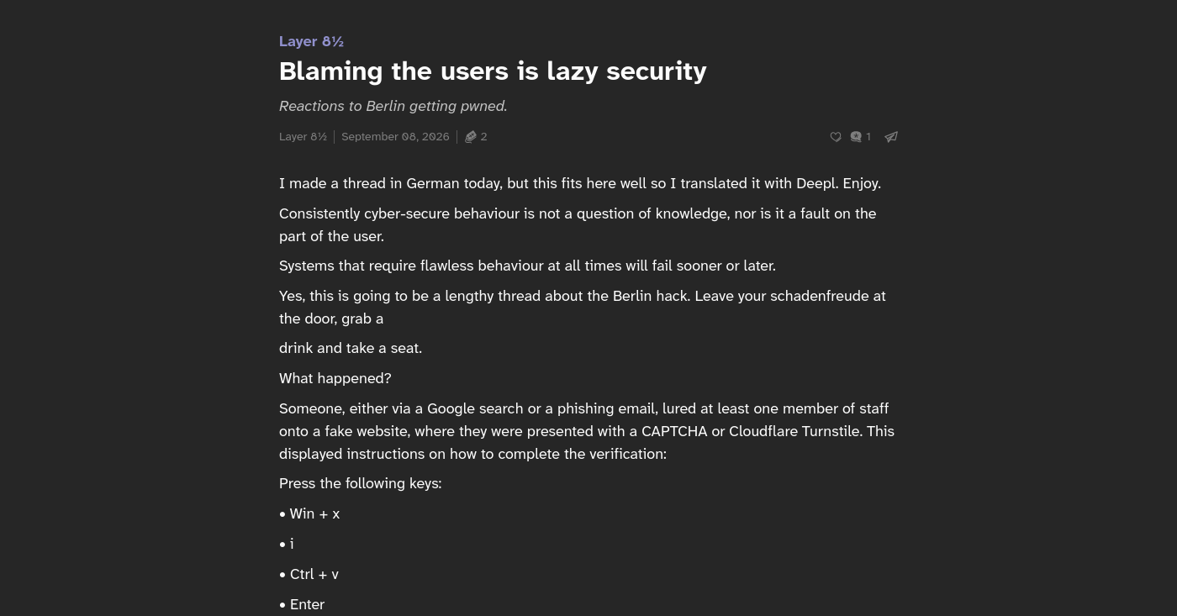
Task: Click the 'drink and take a seat.' line
Action: (x=351, y=348)
